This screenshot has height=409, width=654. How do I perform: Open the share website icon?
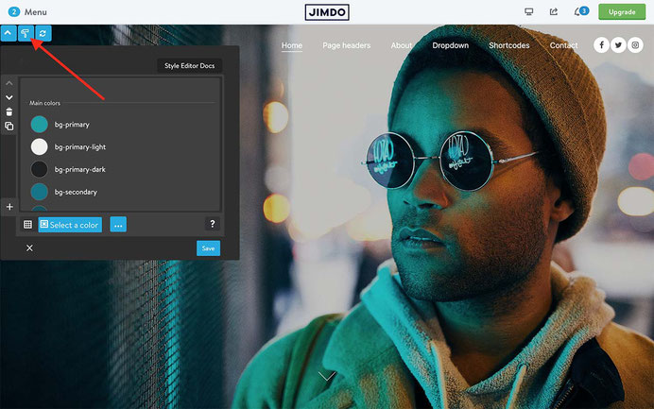pos(554,11)
